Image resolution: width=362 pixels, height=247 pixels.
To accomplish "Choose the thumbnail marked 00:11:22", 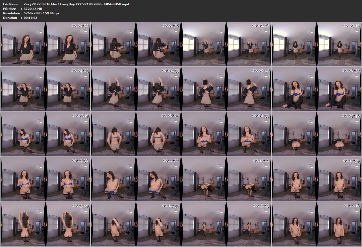I will pyautogui.click(x=136, y=179).
